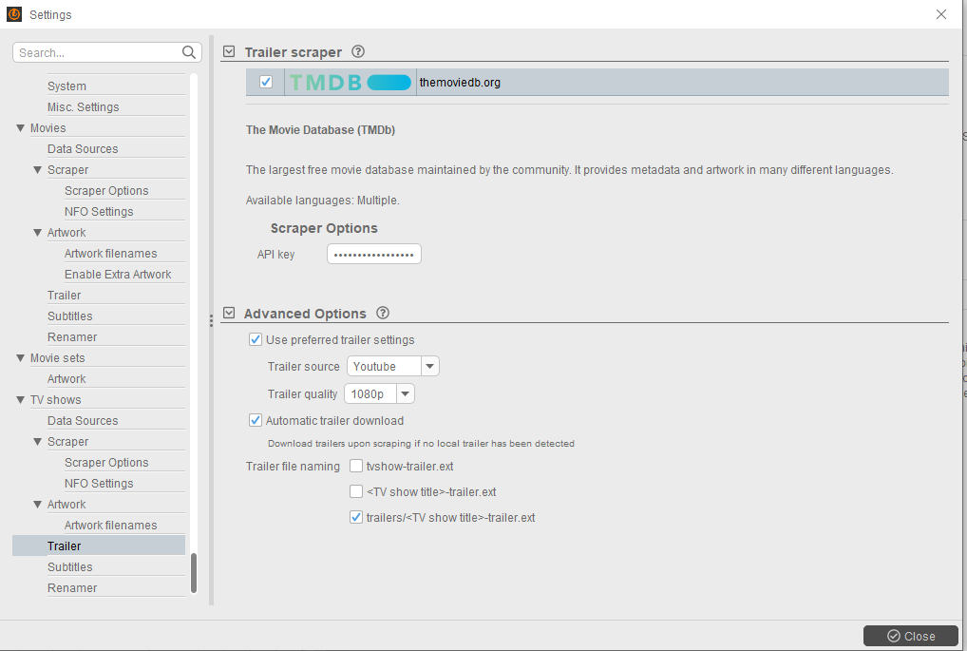The width and height of the screenshot is (967, 651).
Task: Click the sidebar vertical scrollbar
Action: (x=194, y=573)
